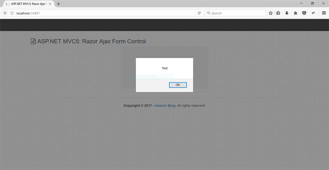Close the browser window
The image size is (329, 170).
323,3
